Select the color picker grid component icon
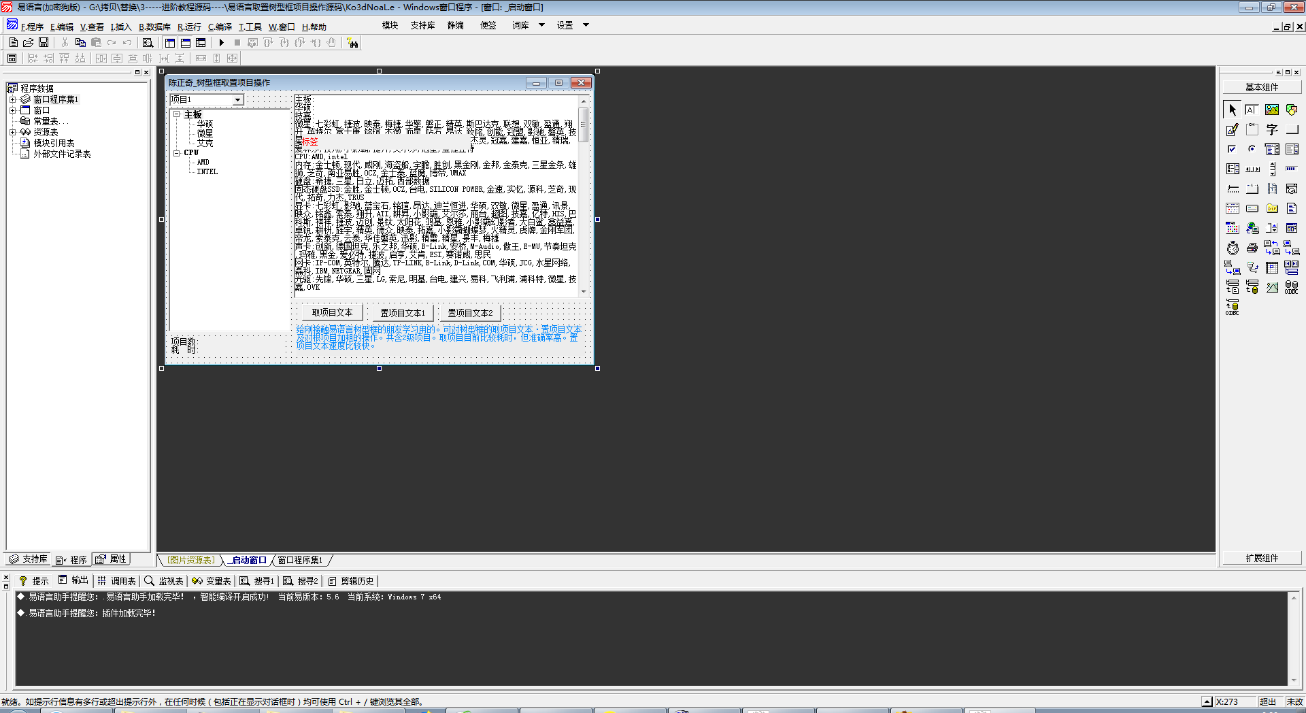1306x713 pixels. (x=1233, y=228)
